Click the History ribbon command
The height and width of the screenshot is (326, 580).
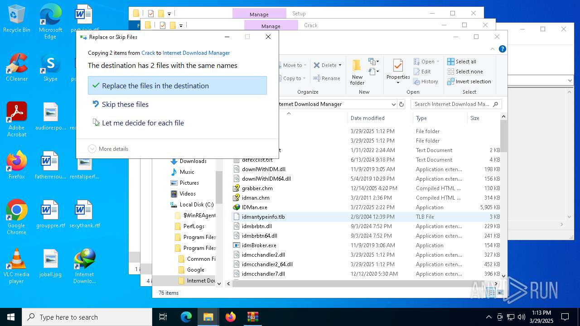pos(426,81)
